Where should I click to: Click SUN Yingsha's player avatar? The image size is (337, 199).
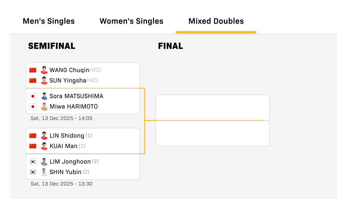point(44,80)
